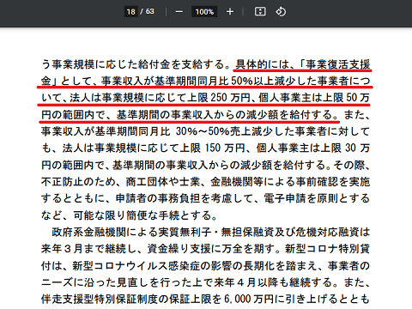The image size is (412, 309).
Task: Click the total page count 63
Action: pyautogui.click(x=150, y=11)
